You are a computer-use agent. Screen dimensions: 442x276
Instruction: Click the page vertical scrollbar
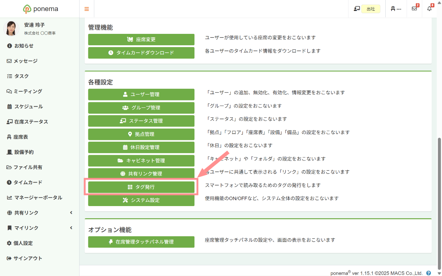click(439, 202)
